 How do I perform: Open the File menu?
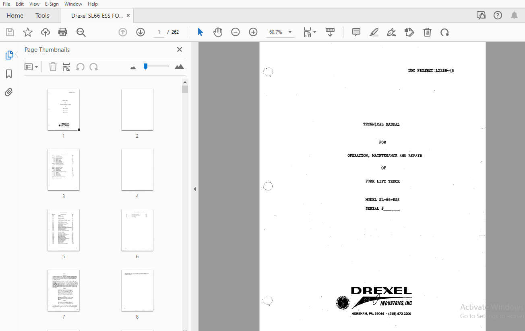pos(6,4)
